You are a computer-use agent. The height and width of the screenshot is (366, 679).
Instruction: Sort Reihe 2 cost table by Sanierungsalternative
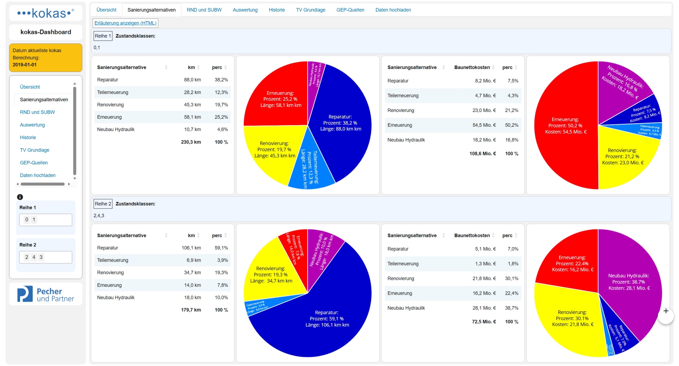[x=444, y=235]
